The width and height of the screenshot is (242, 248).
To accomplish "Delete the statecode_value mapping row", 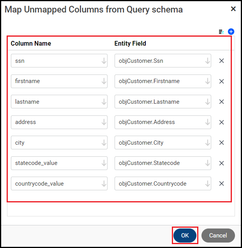I will pyautogui.click(x=221, y=163).
